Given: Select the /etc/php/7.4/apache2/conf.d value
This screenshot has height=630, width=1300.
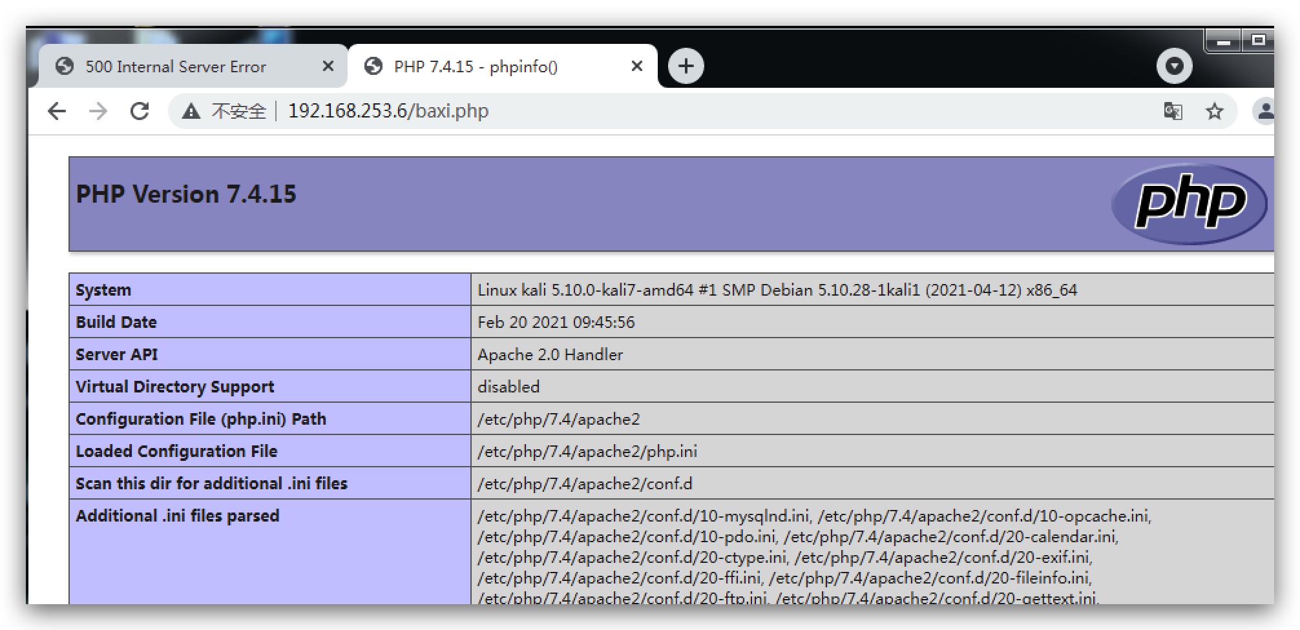Looking at the screenshot, I should tap(585, 483).
